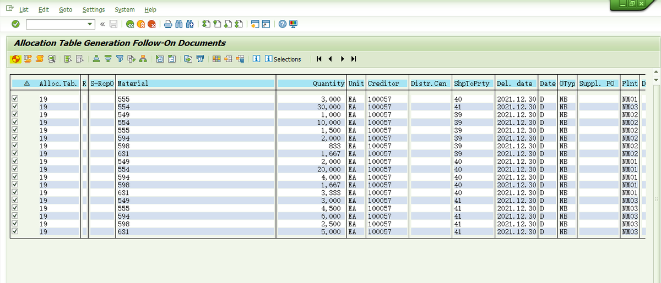Click the Next Page icon in top toolbar
This screenshot has width=661, height=283.
[x=227, y=24]
